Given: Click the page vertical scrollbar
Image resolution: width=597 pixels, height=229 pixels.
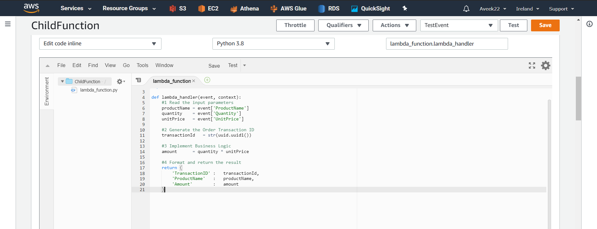Looking at the screenshot, I should pyautogui.click(x=578, y=98).
